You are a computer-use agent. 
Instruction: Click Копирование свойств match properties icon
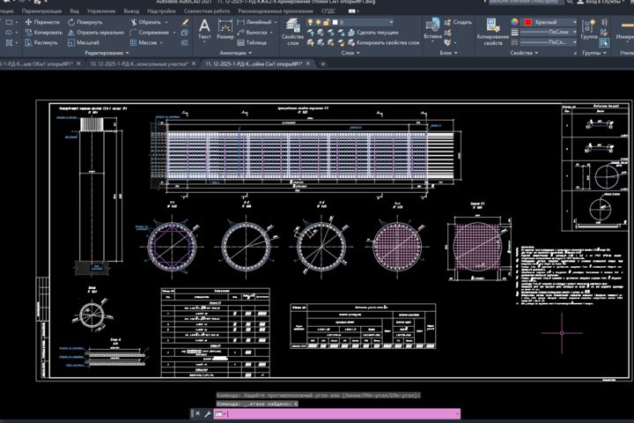click(x=493, y=32)
